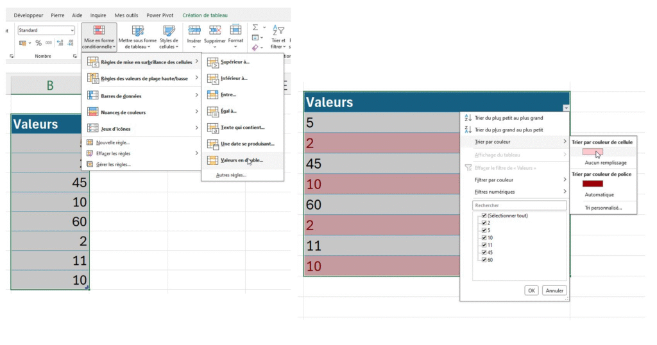Uncheck value 60 in filter list
This screenshot has width=657, height=345.
[484, 260]
